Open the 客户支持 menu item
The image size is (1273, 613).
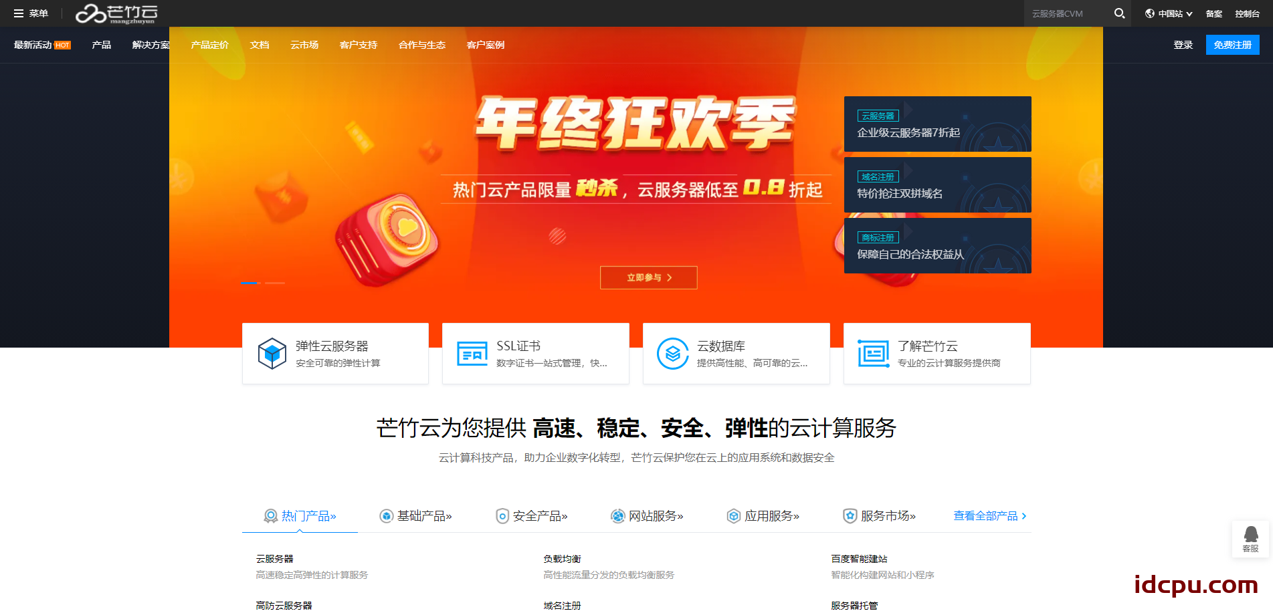(x=359, y=45)
